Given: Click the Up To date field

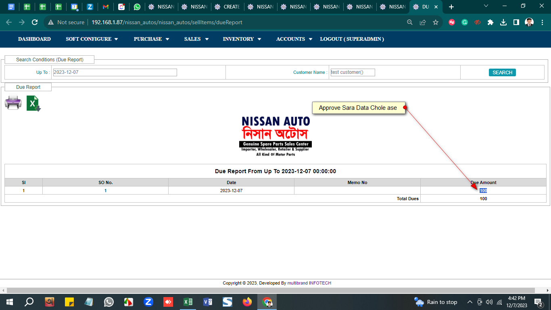Looking at the screenshot, I should click(x=115, y=72).
